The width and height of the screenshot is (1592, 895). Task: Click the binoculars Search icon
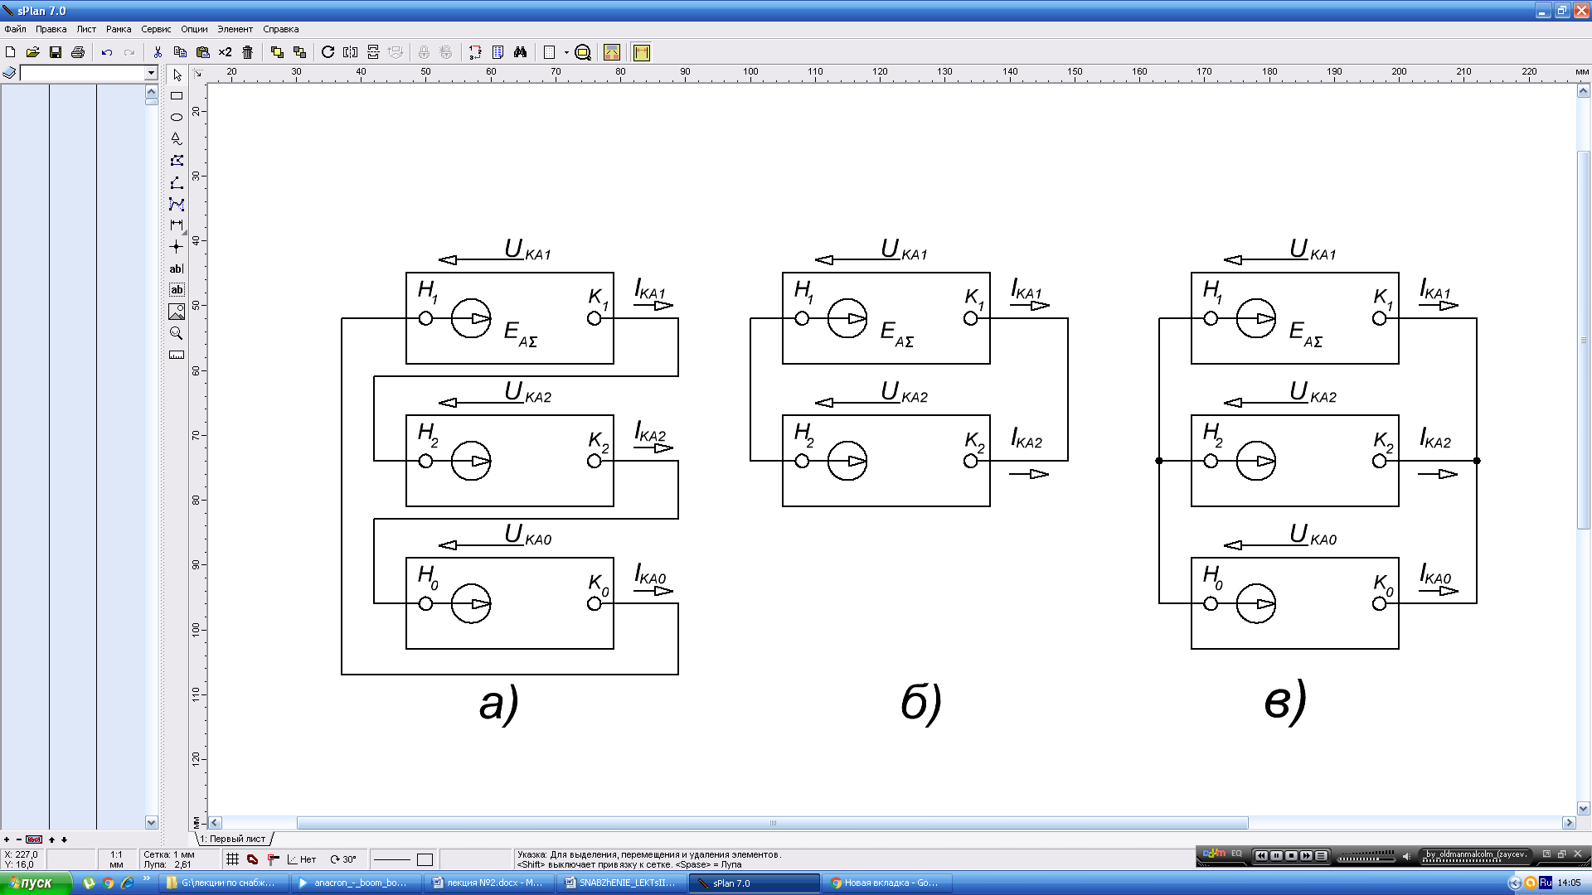coord(520,52)
